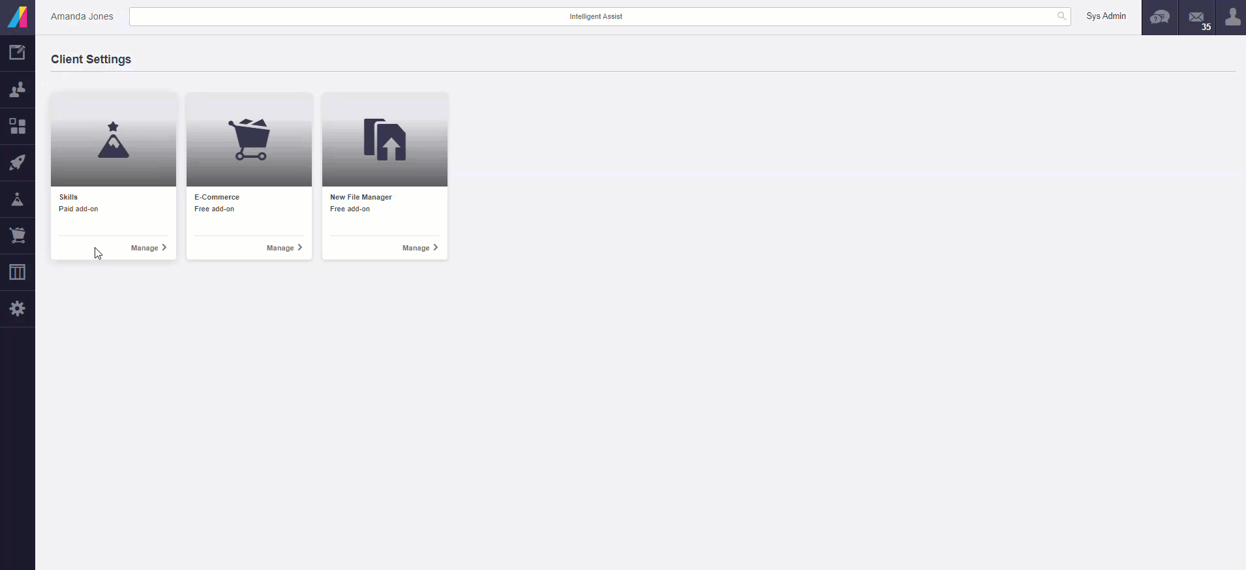Open the chat help icon in header
The height and width of the screenshot is (570, 1246).
tap(1159, 18)
